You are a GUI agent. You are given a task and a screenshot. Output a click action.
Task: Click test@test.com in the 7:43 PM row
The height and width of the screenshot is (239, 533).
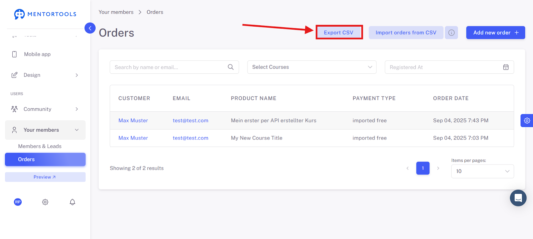tap(191, 121)
